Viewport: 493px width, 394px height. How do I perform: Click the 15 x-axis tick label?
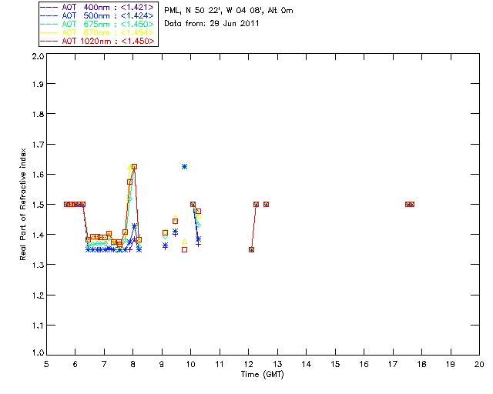335,364
